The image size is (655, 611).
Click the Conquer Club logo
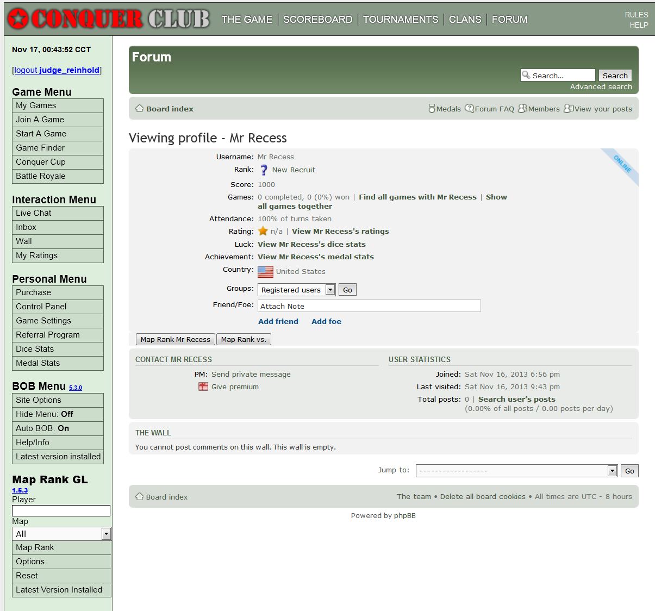click(x=109, y=19)
